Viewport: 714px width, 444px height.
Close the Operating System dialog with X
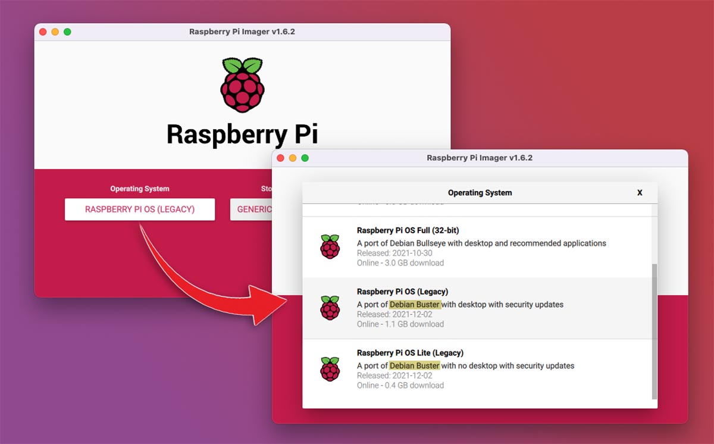click(x=640, y=193)
